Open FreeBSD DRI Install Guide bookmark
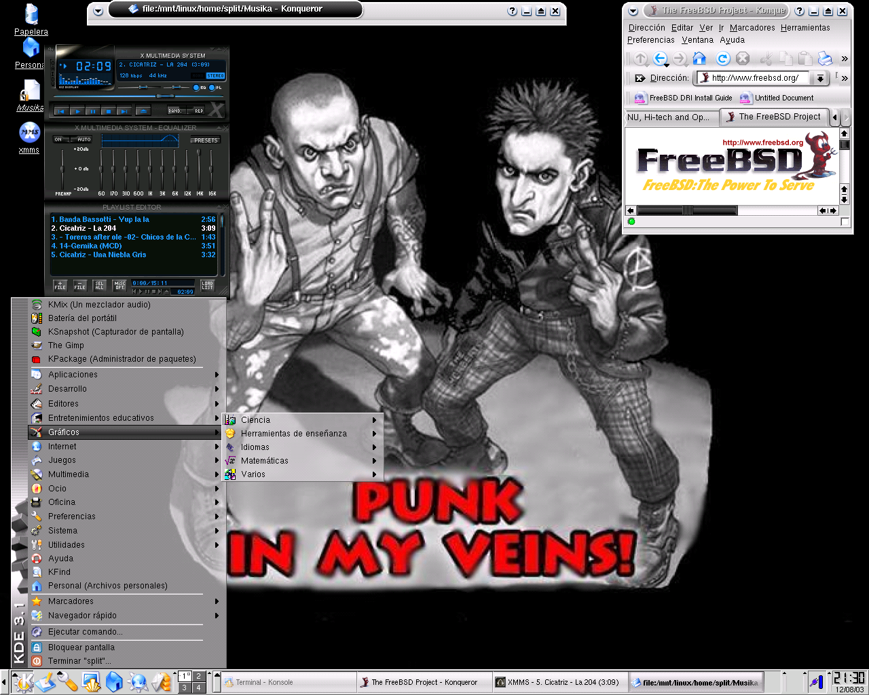Screen dimensions: 869x695 point(684,98)
